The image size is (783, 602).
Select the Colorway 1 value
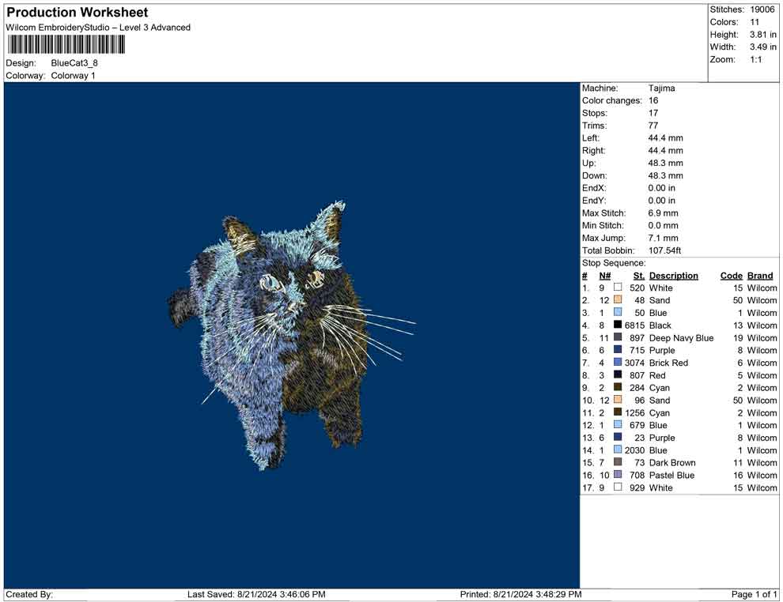pos(73,76)
